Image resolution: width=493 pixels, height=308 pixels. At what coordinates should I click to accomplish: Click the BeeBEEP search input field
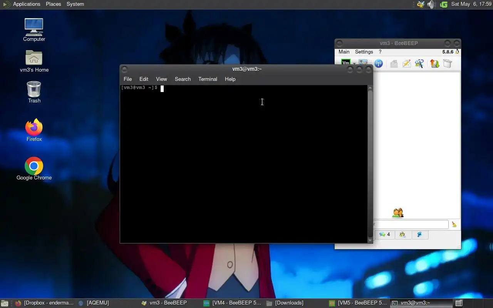(411, 224)
